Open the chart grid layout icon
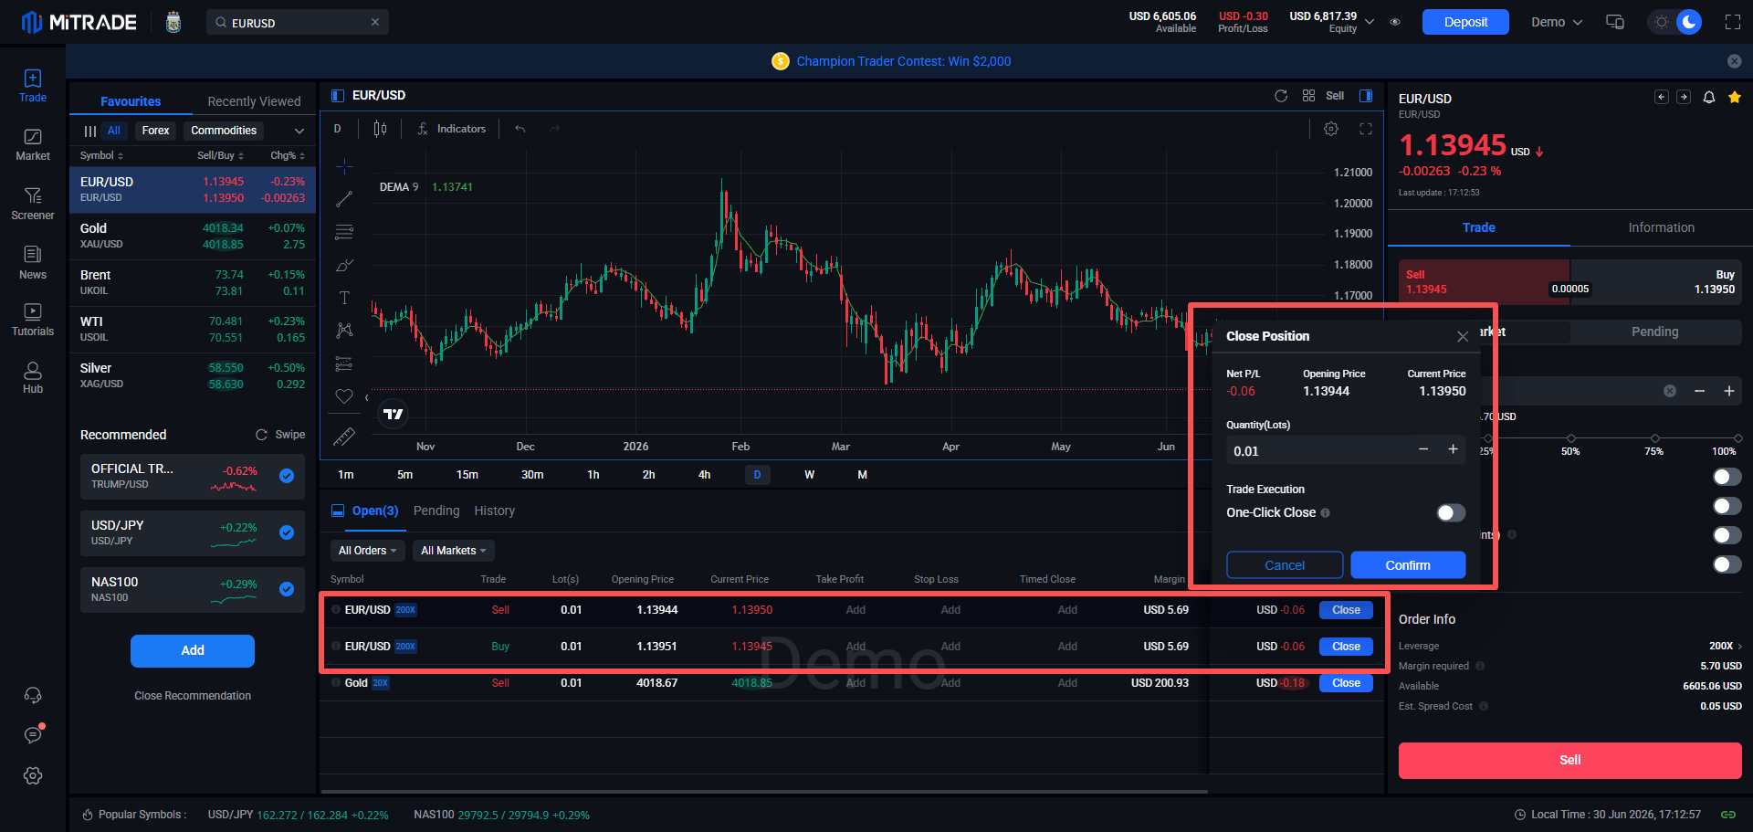Image resolution: width=1753 pixels, height=832 pixels. tap(1308, 96)
